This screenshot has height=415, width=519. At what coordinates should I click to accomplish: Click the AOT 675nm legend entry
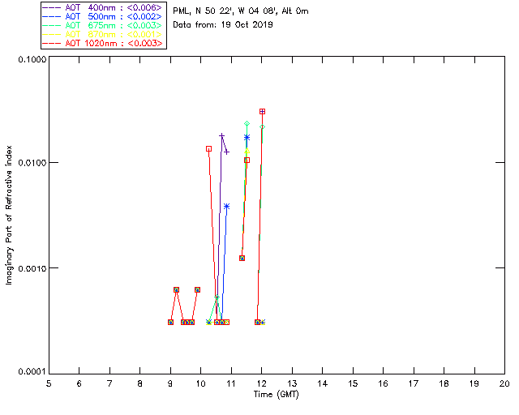click(104, 25)
